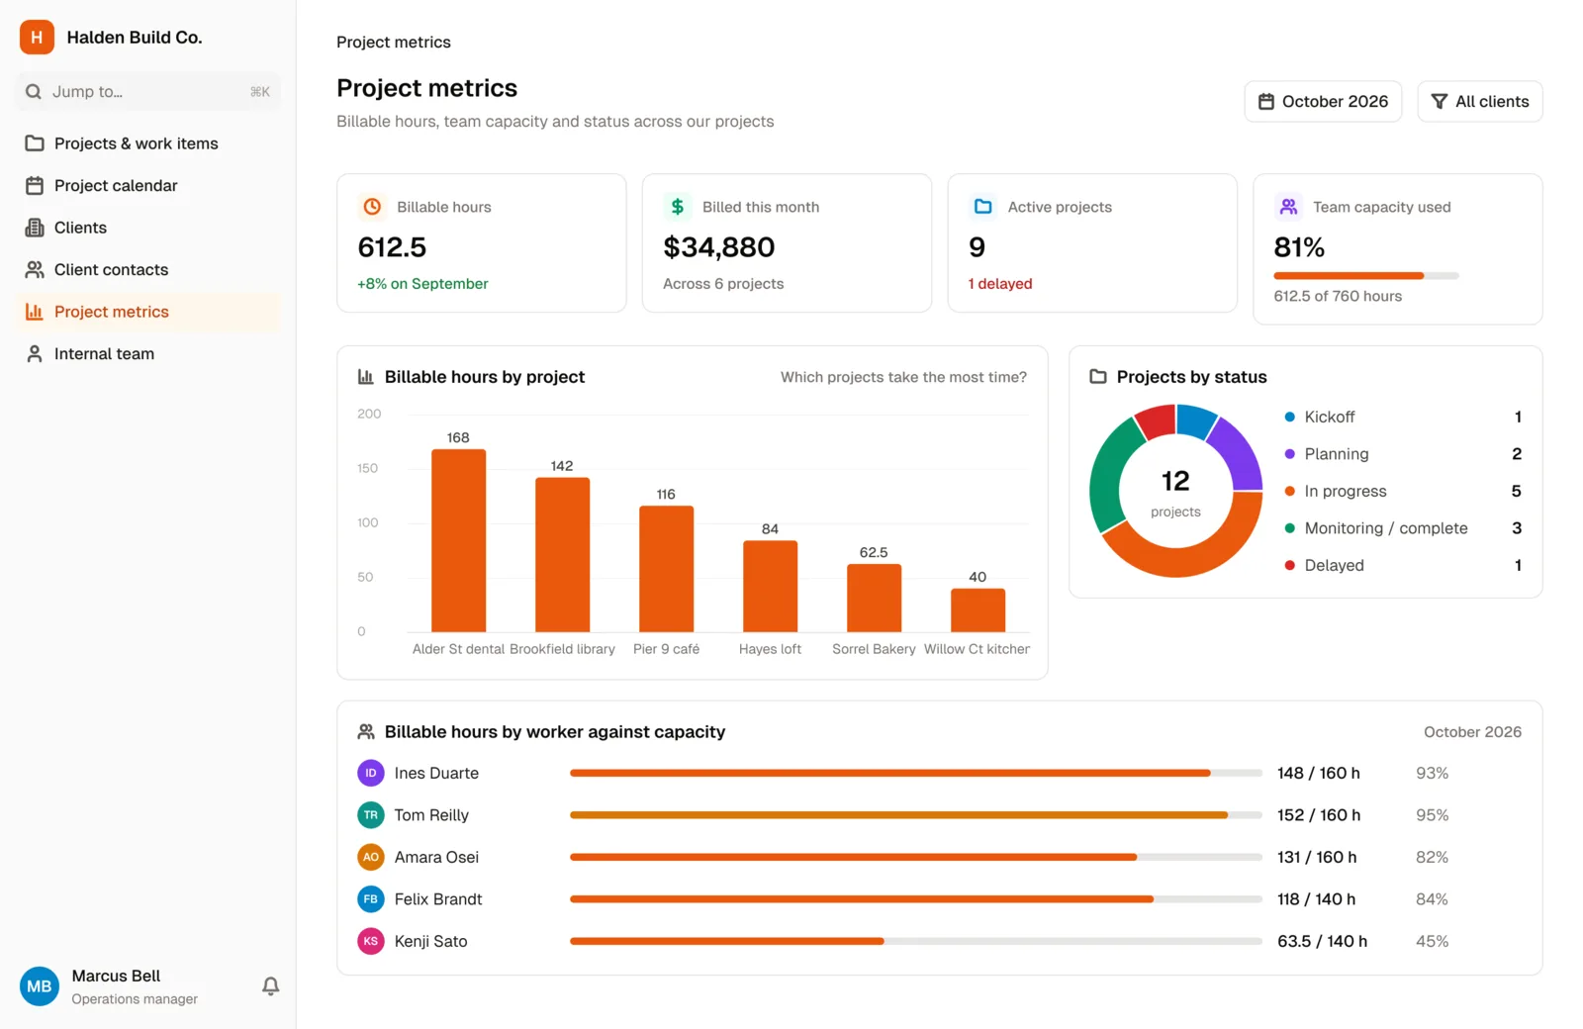Click the clock icon on Billable hours card

point(372,207)
